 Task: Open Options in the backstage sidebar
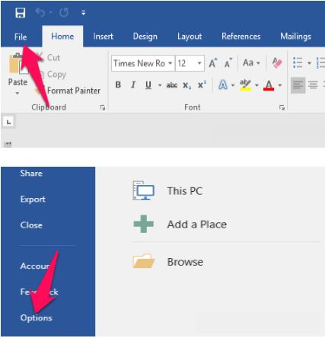pyautogui.click(x=37, y=317)
